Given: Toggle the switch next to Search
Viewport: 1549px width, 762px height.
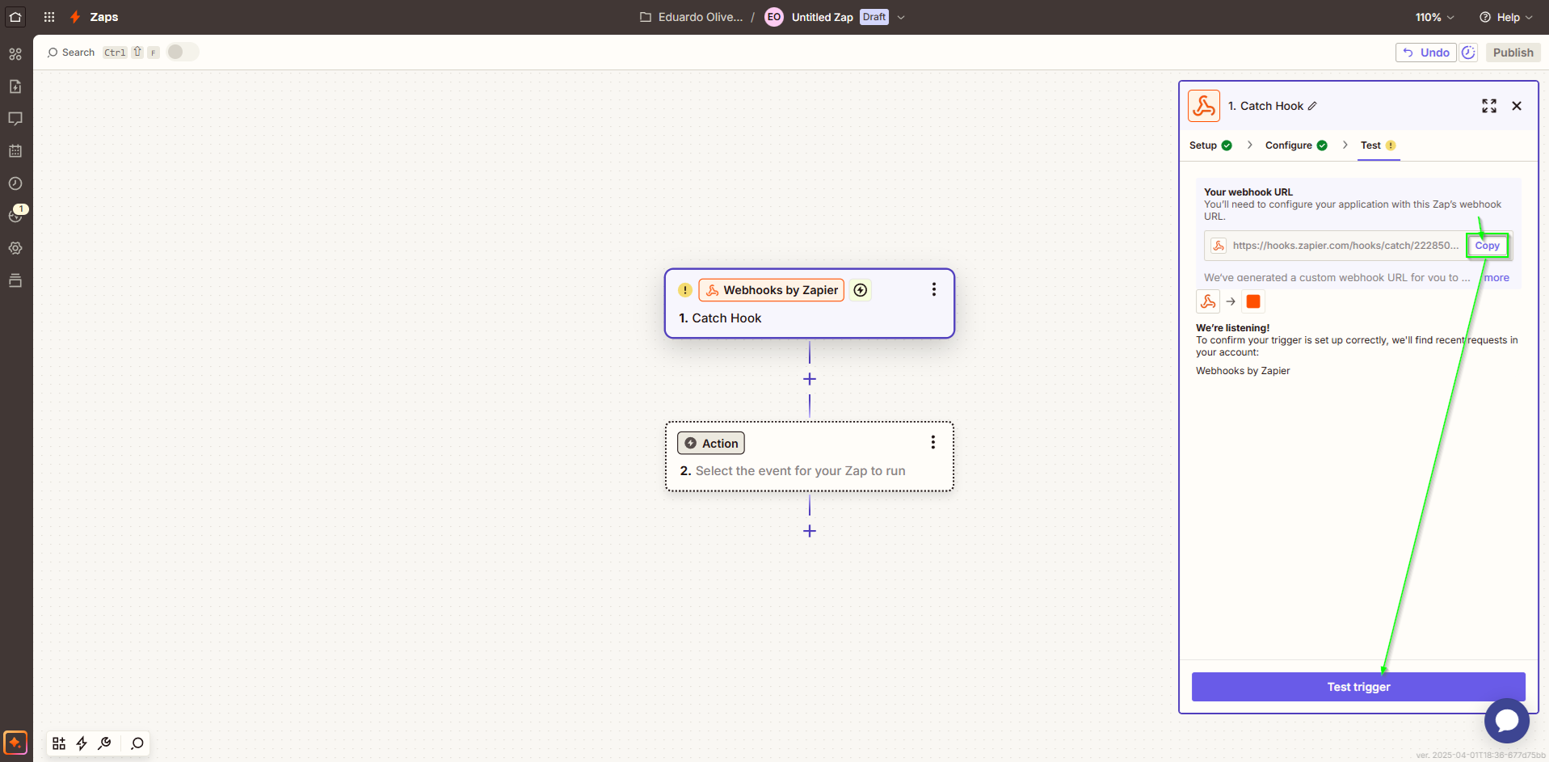Looking at the screenshot, I should coord(183,52).
